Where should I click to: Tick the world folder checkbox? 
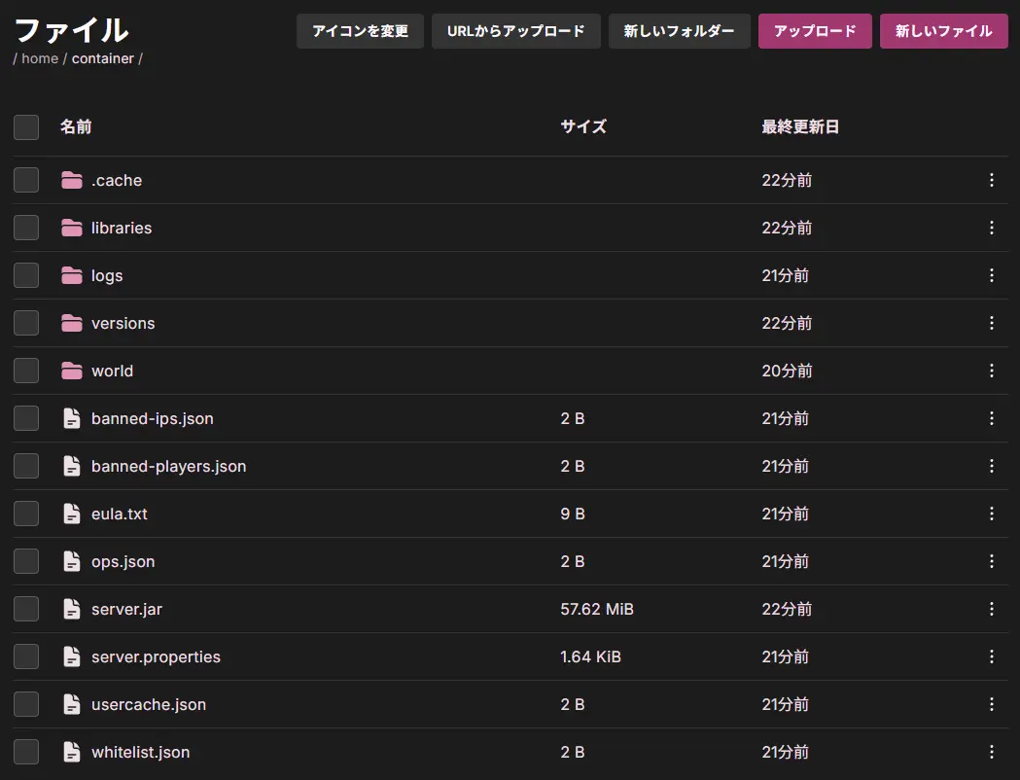pos(26,371)
